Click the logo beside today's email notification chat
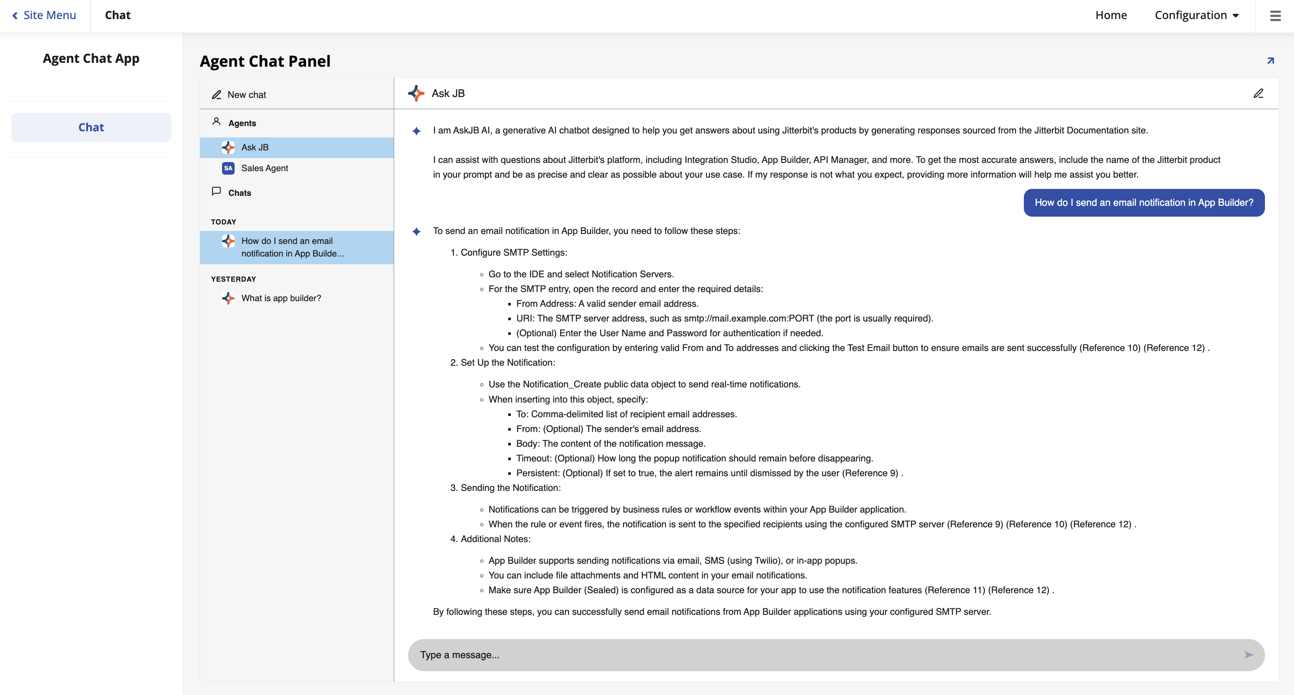Image resolution: width=1294 pixels, height=695 pixels. pos(228,241)
